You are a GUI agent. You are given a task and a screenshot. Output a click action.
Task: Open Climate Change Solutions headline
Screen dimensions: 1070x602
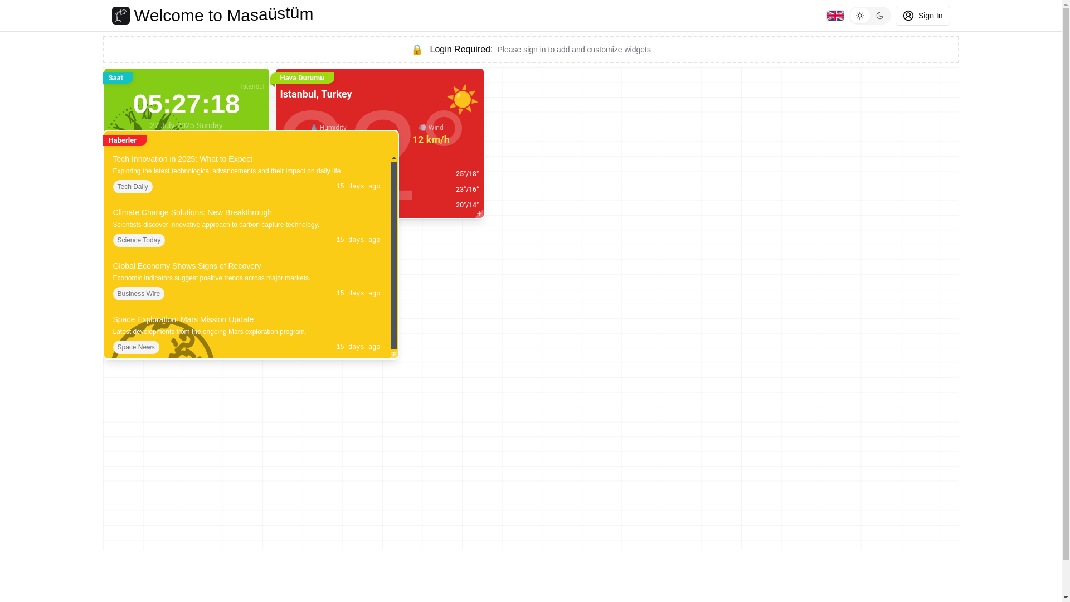[x=192, y=212]
